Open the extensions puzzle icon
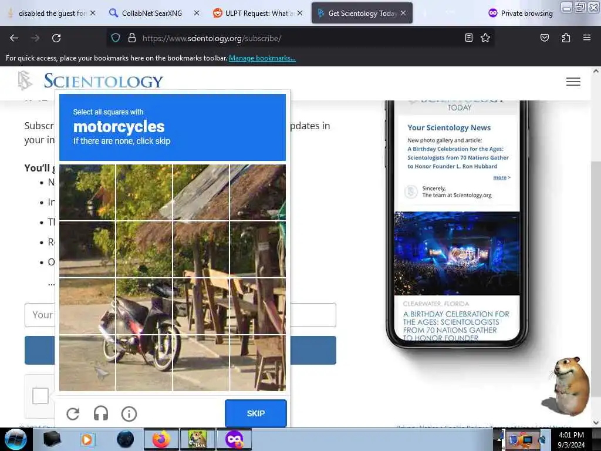Screen dimensions: 601x451 [x=566, y=38]
